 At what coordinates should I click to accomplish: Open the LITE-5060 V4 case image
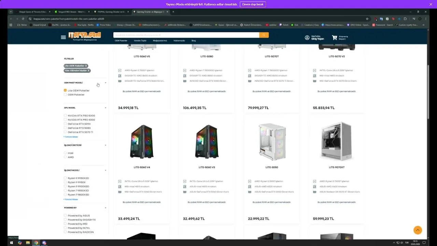[x=142, y=141]
